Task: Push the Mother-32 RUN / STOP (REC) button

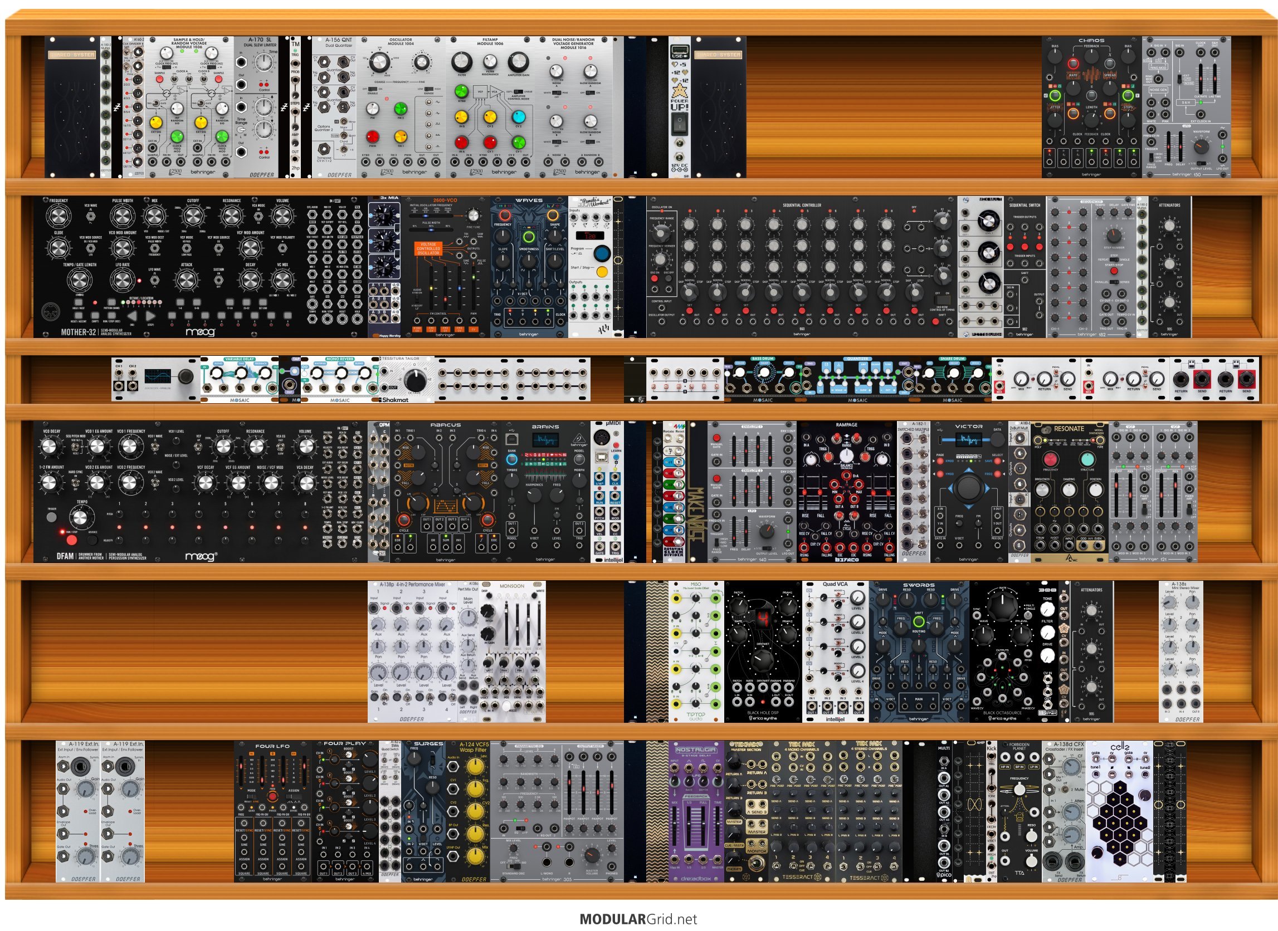Action: click(x=111, y=317)
